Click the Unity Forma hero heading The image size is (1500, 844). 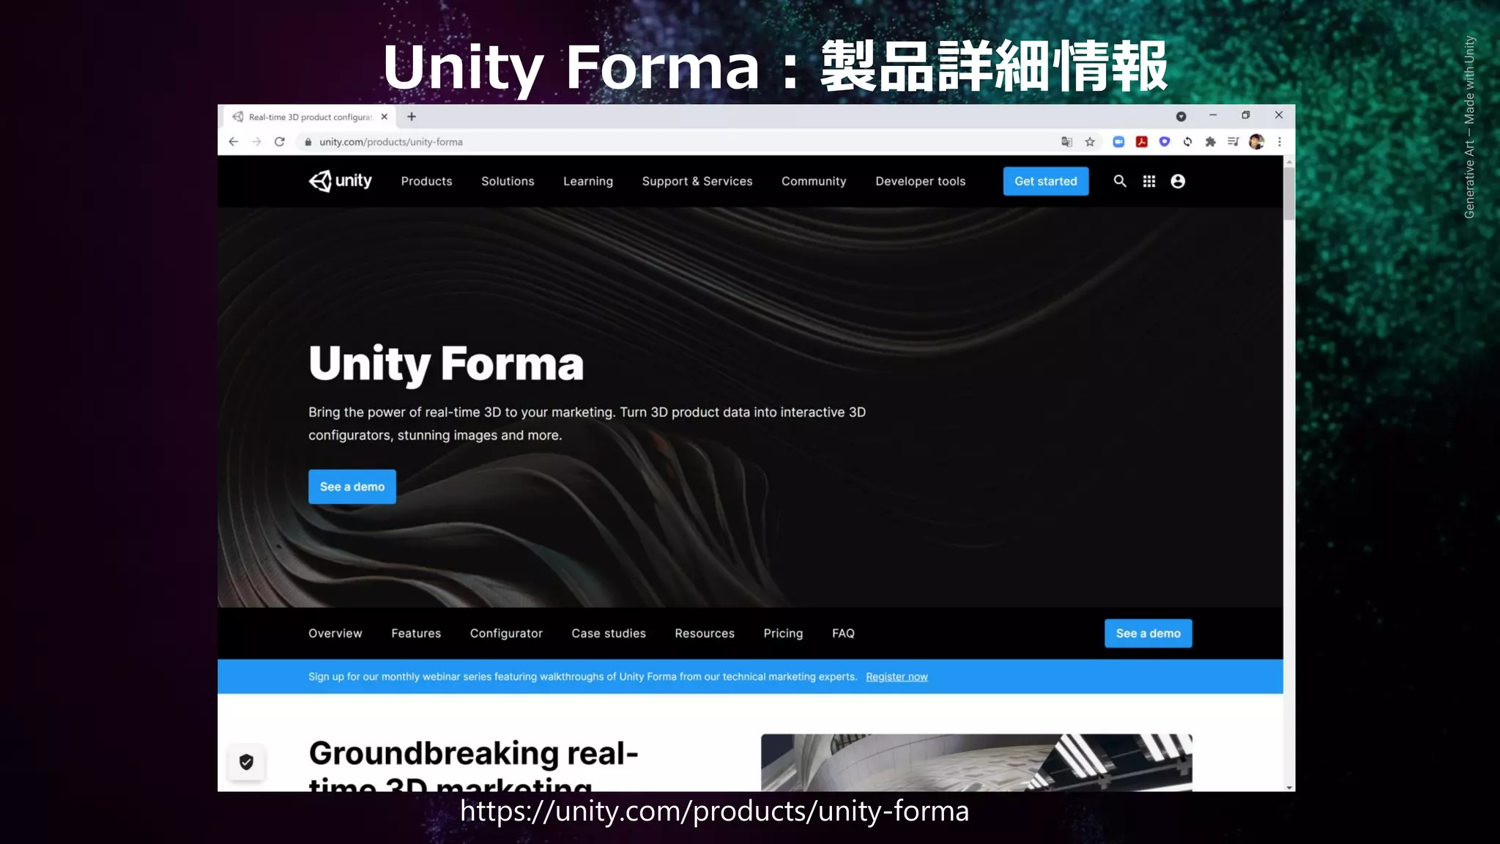pyautogui.click(x=446, y=363)
